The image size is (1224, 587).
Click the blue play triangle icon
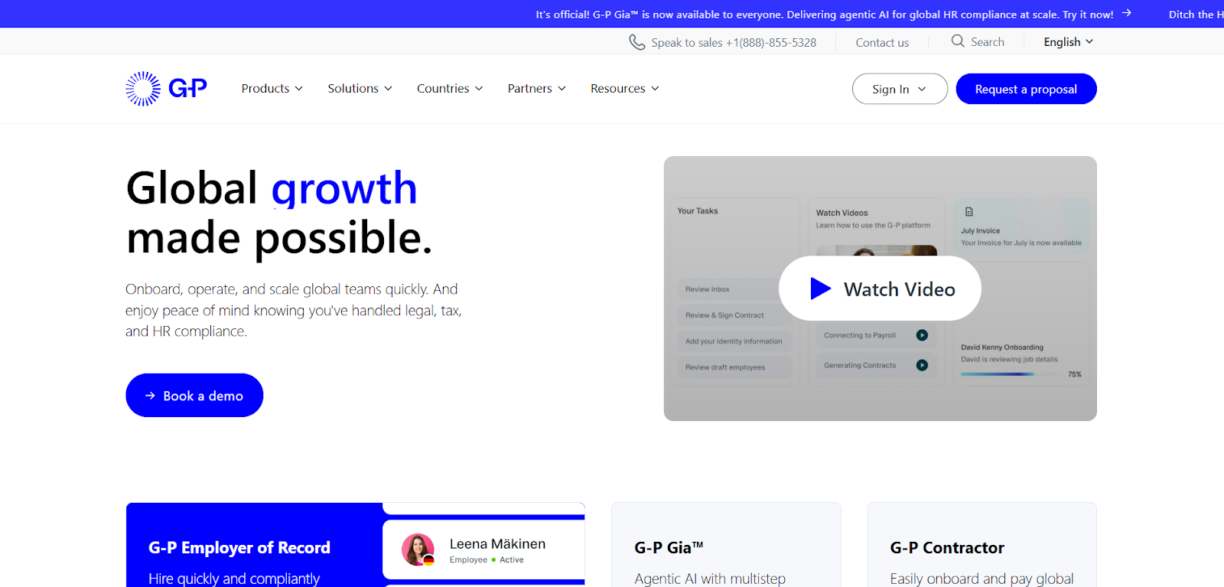click(x=821, y=289)
